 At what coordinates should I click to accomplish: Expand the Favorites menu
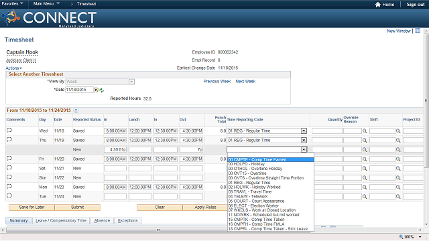pos(12,3)
